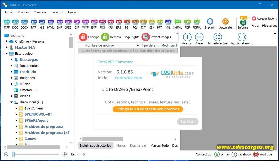Expand the Master EGA node

tap(7, 47)
